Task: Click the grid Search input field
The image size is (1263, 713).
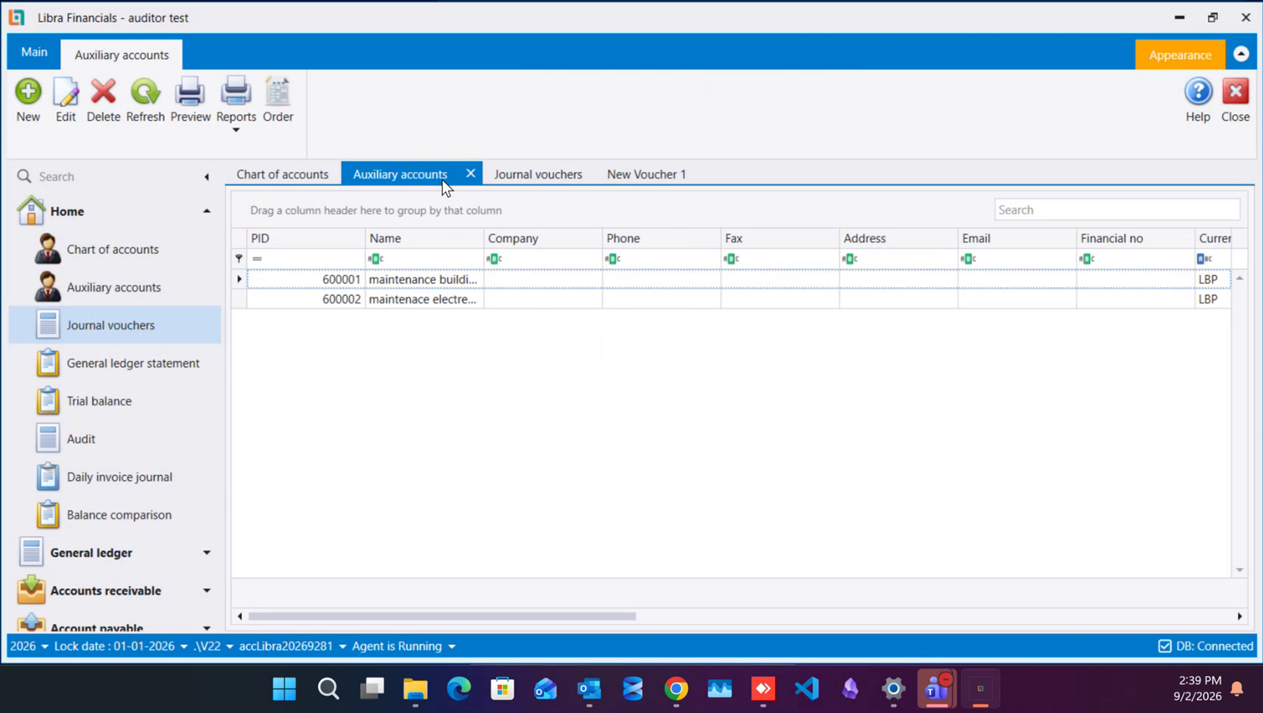Action: click(1116, 210)
